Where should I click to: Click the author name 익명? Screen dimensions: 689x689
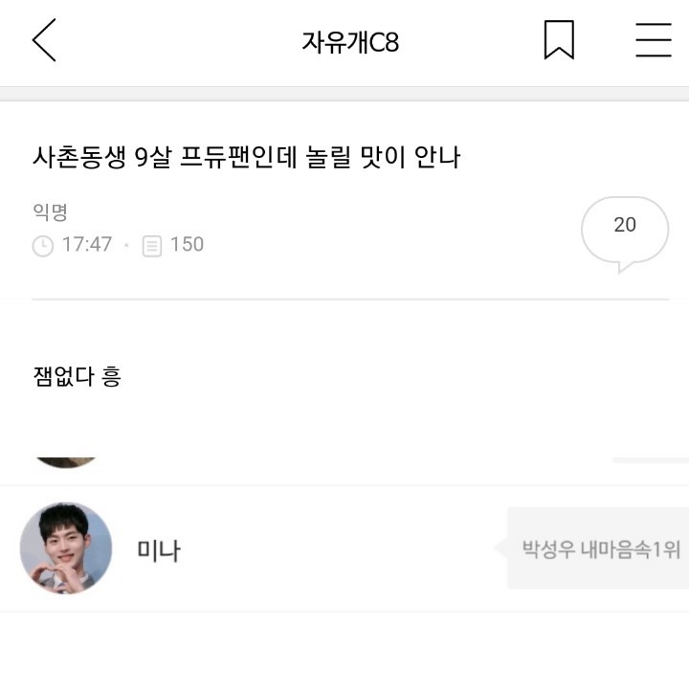point(50,212)
